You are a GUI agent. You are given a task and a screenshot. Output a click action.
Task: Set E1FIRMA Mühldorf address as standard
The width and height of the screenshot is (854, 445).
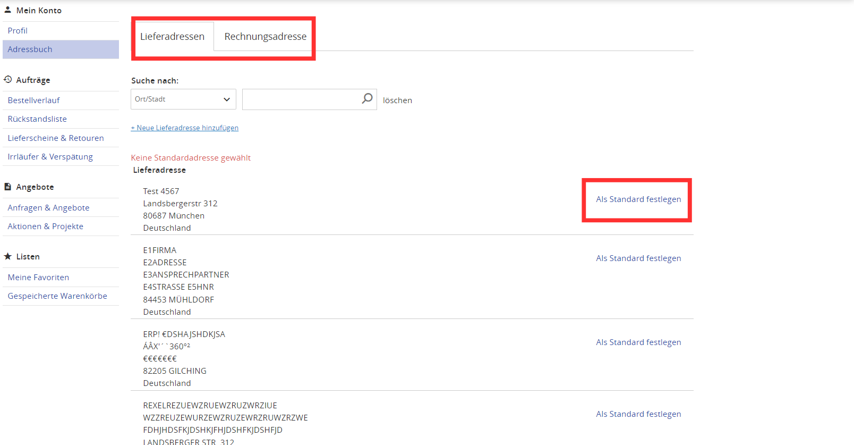638,258
